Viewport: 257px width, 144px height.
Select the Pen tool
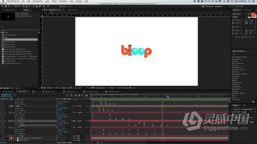[x=27, y=6]
